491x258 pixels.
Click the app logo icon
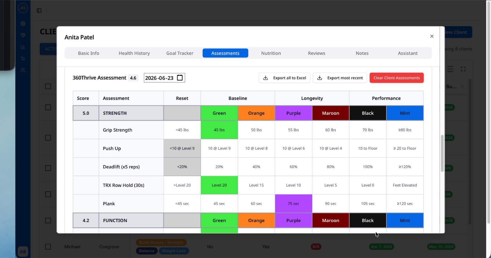(23, 8)
